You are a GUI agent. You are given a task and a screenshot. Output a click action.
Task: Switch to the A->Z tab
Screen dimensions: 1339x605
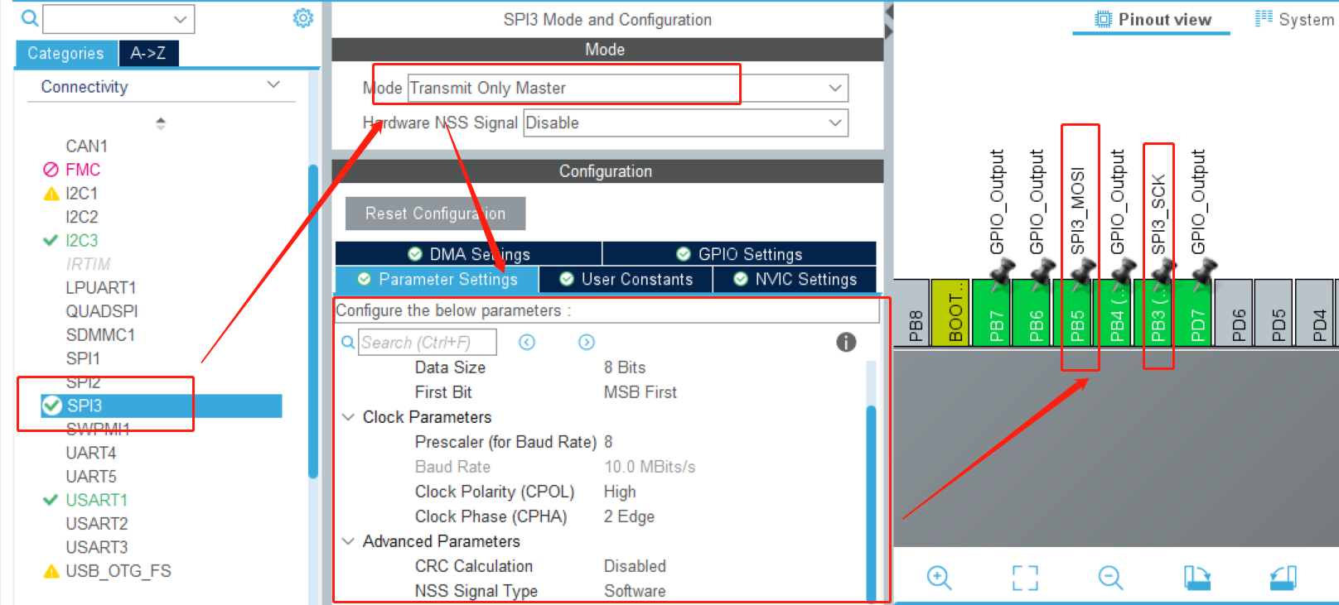click(148, 53)
